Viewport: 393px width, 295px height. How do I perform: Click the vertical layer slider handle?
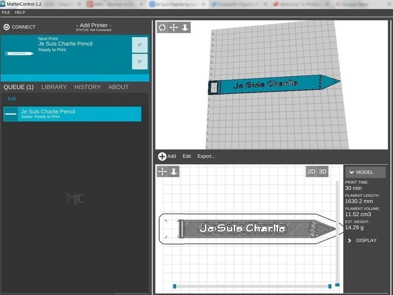337,285
